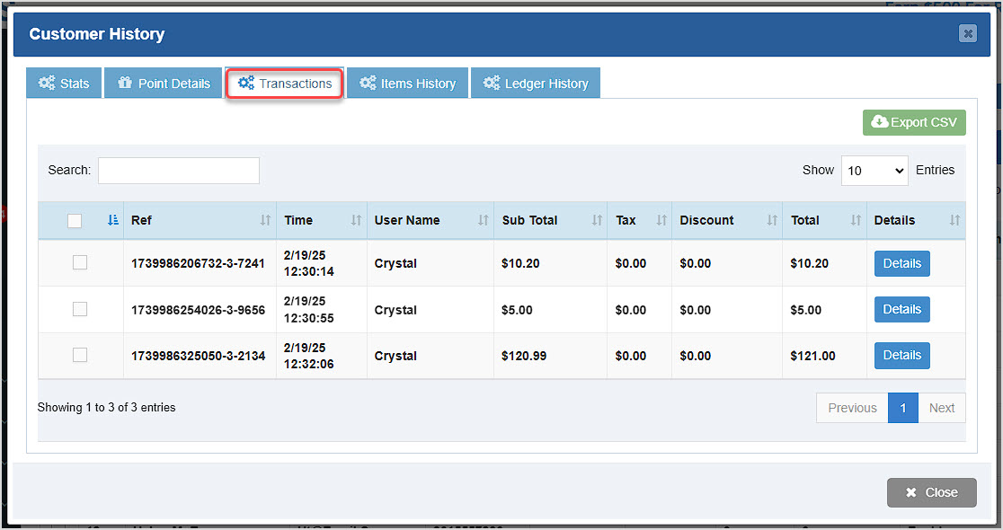This screenshot has width=1003, height=530.
Task: View Details for the 12:30:55 transaction
Action: tap(901, 308)
